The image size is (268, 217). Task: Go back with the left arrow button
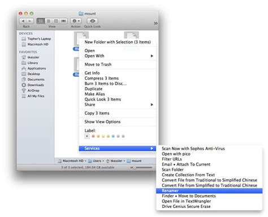click(23, 21)
